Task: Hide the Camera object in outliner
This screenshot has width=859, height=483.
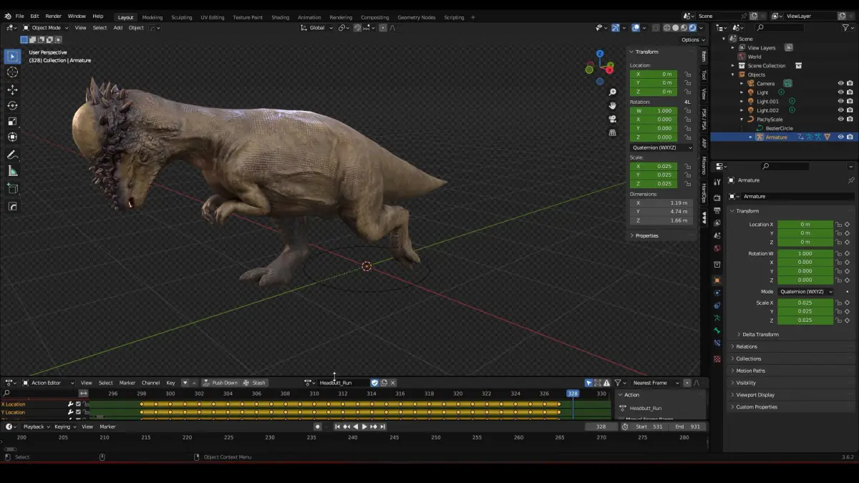Action: tap(840, 83)
